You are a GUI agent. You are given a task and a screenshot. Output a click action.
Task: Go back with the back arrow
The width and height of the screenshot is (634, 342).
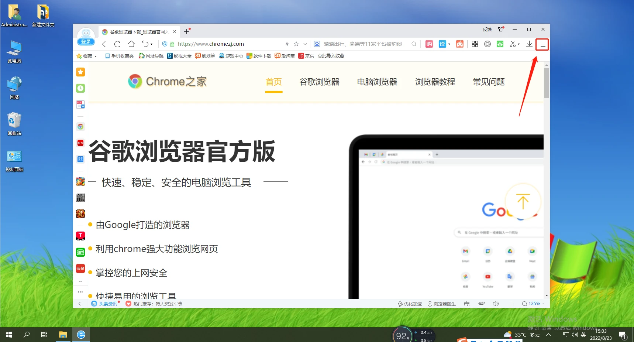tap(104, 44)
